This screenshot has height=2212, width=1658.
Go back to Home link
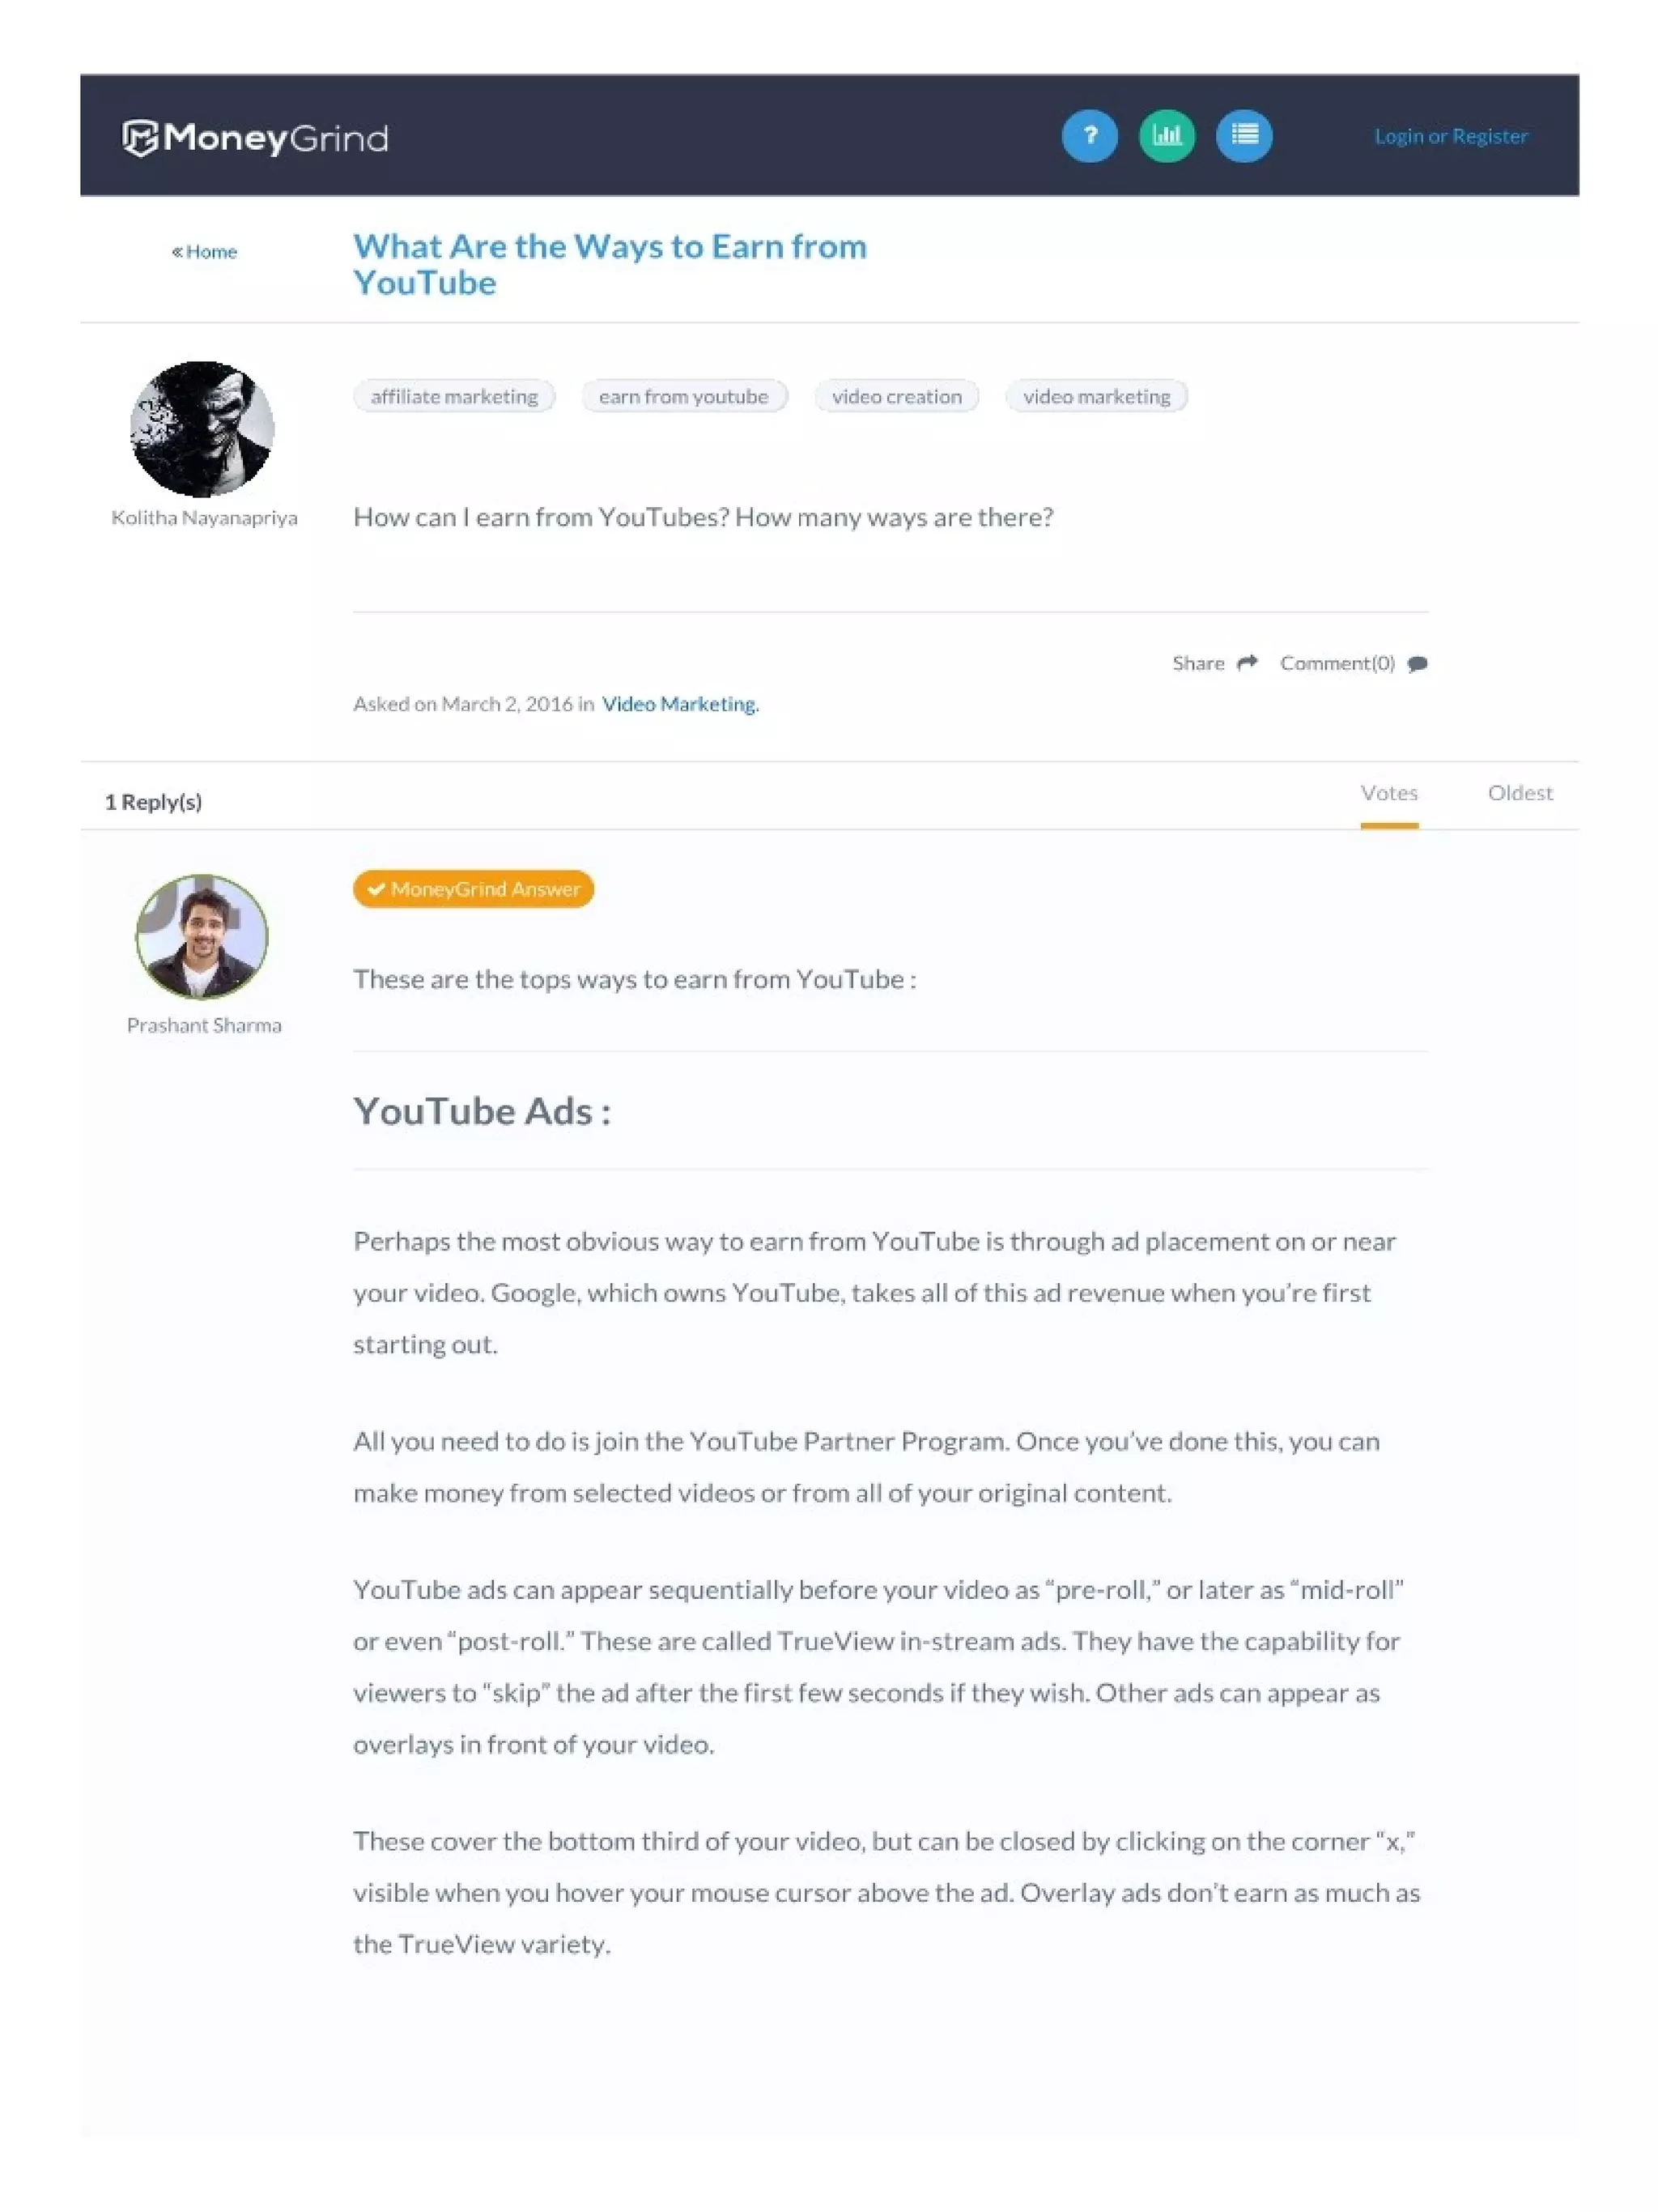[x=210, y=251]
